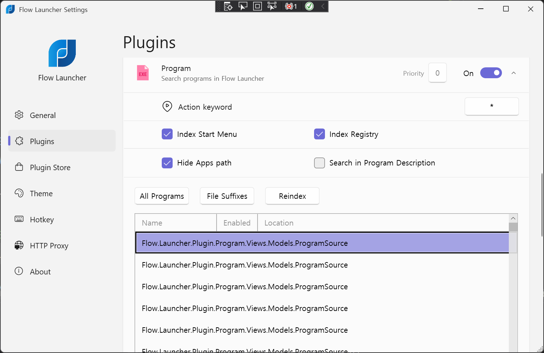Change the action keyword via asterisk button
This screenshot has height=353, width=544.
pyautogui.click(x=492, y=106)
